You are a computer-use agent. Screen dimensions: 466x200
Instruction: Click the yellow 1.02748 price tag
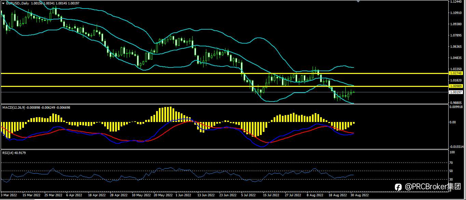456,73
